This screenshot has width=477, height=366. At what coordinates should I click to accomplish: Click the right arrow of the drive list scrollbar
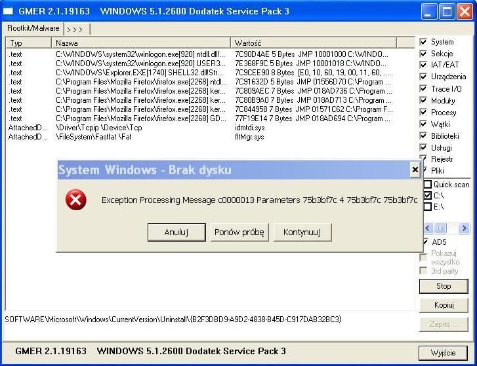point(465,229)
